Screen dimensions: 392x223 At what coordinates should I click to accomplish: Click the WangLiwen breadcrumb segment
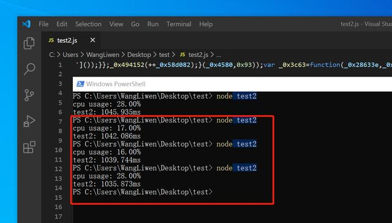pyautogui.click(x=103, y=55)
